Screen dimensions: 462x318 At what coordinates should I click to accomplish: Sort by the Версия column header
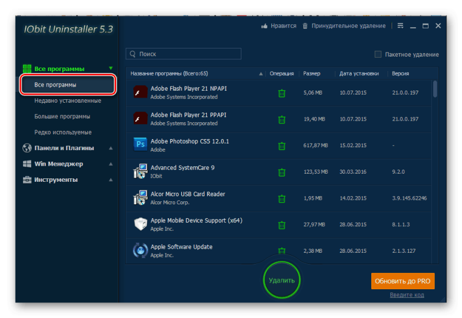[400, 74]
